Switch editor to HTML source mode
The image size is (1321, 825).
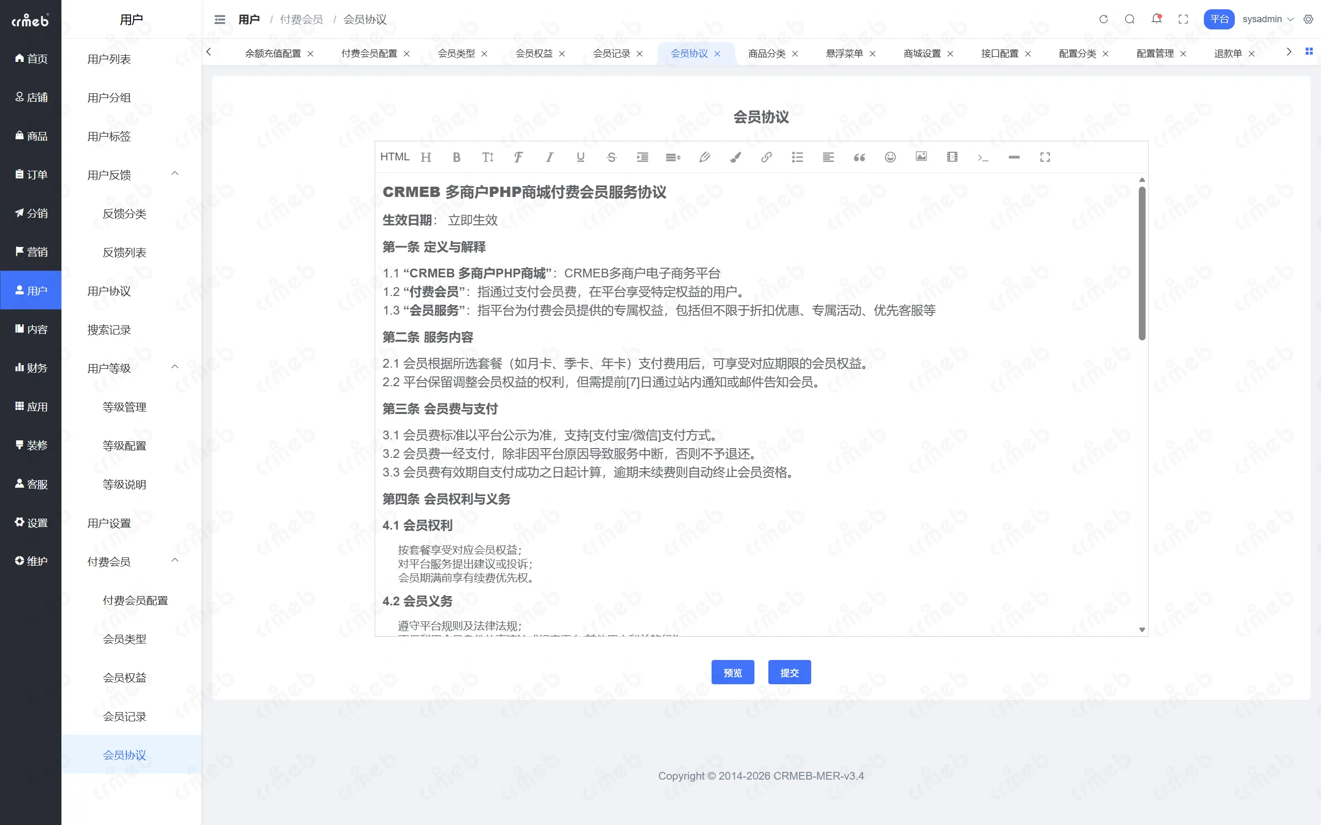click(395, 157)
